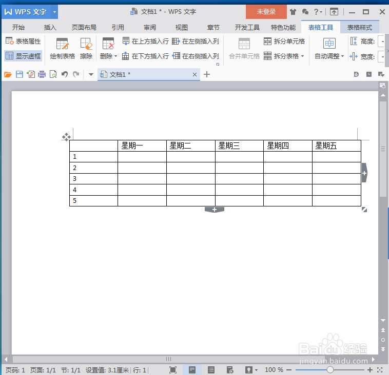The width and height of the screenshot is (389, 375).
Task: Click the 星期三 header cell
Action: click(239, 145)
